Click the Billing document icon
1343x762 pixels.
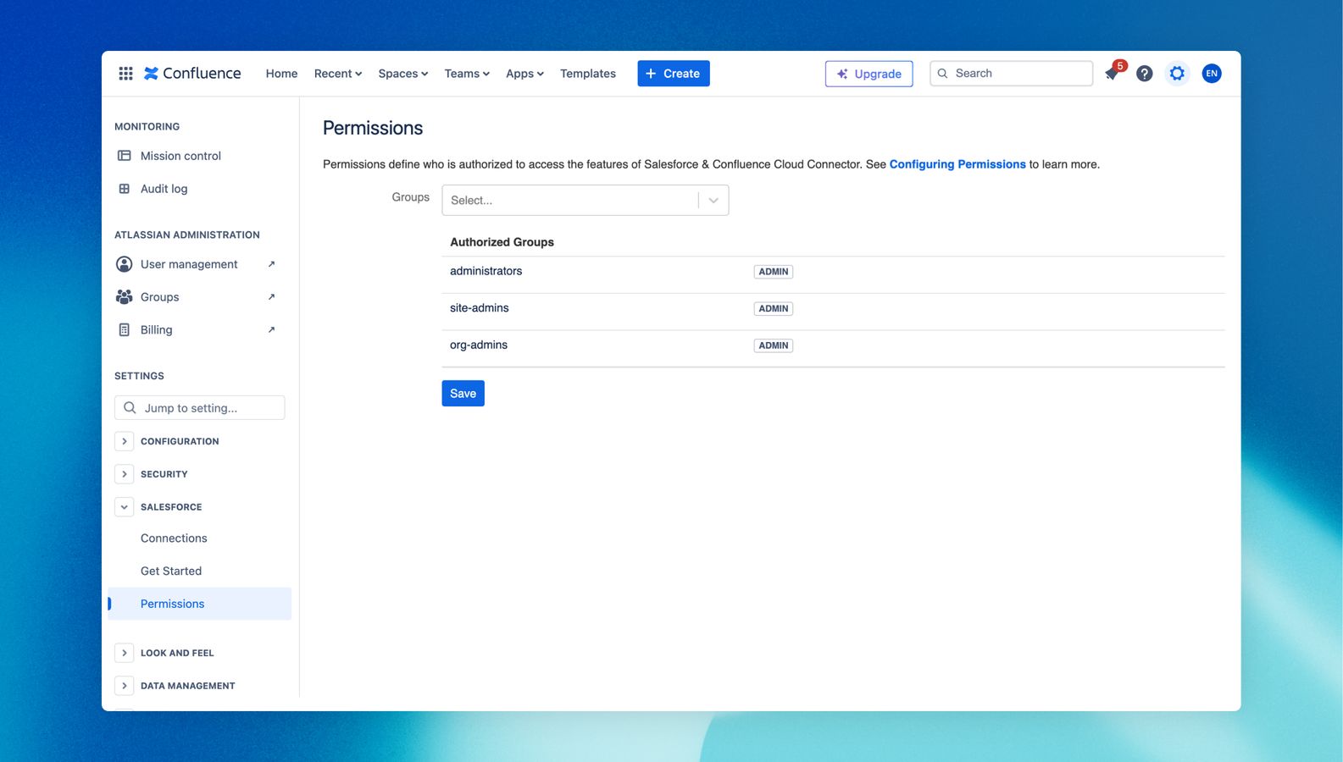pyautogui.click(x=124, y=330)
